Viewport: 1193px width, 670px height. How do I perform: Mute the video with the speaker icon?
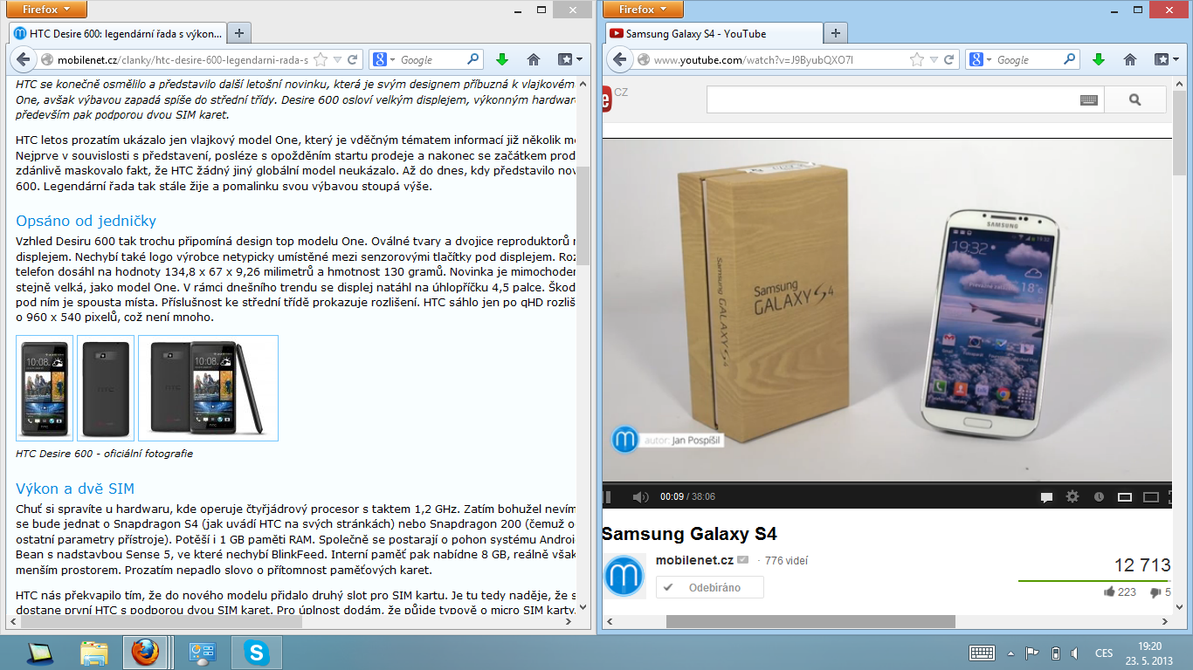pos(640,496)
